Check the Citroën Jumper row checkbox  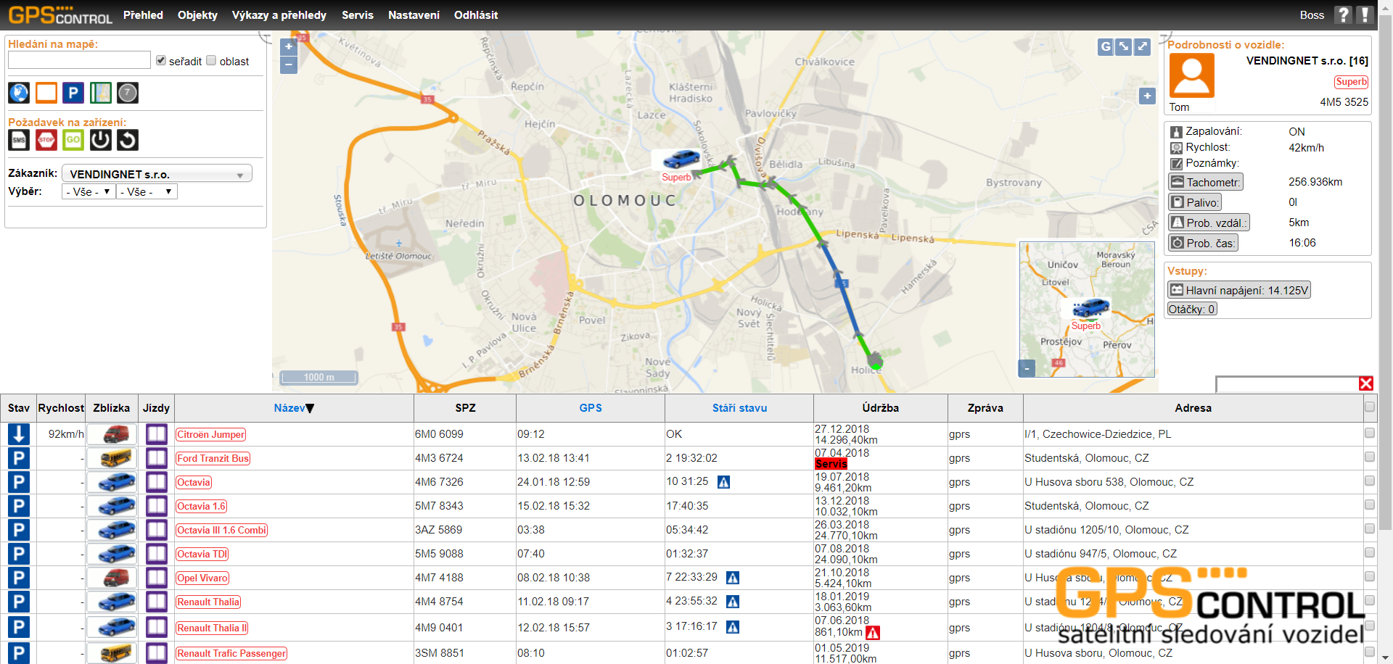click(1370, 433)
